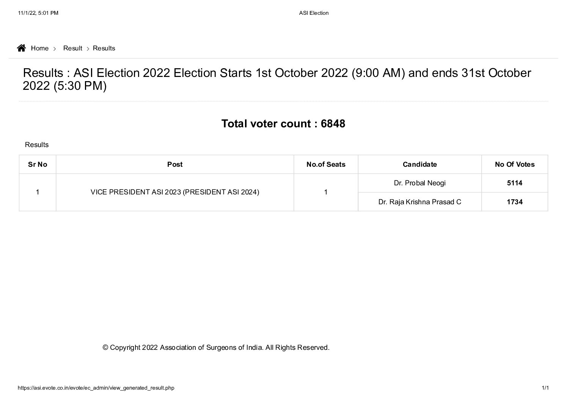
Task: Go to the Result breadcrumb link
Action: coord(72,48)
